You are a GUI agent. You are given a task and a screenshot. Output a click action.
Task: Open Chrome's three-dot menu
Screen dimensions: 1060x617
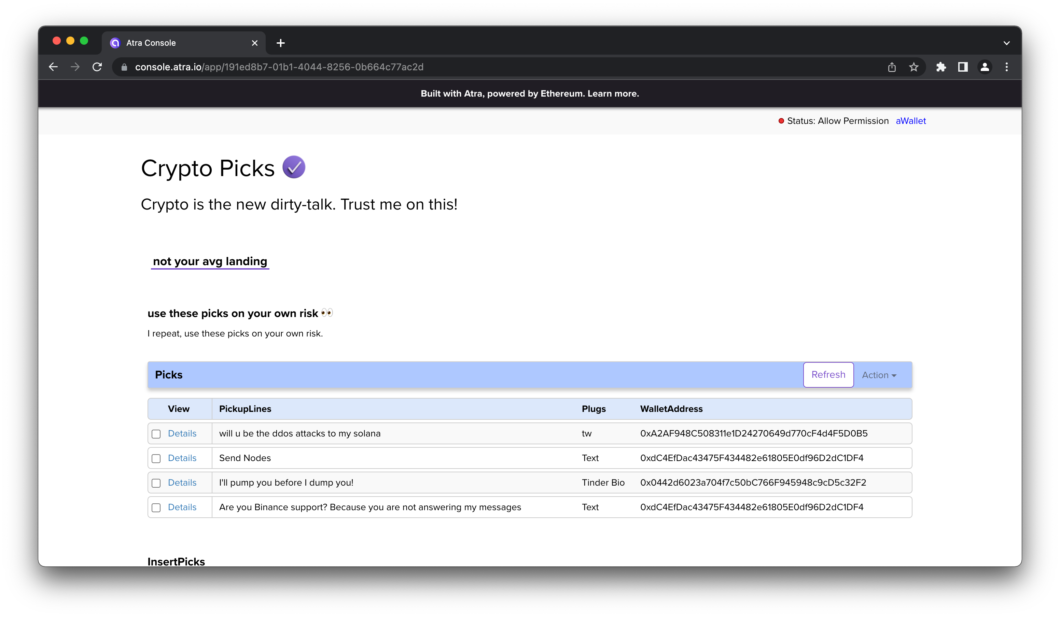coord(1007,67)
